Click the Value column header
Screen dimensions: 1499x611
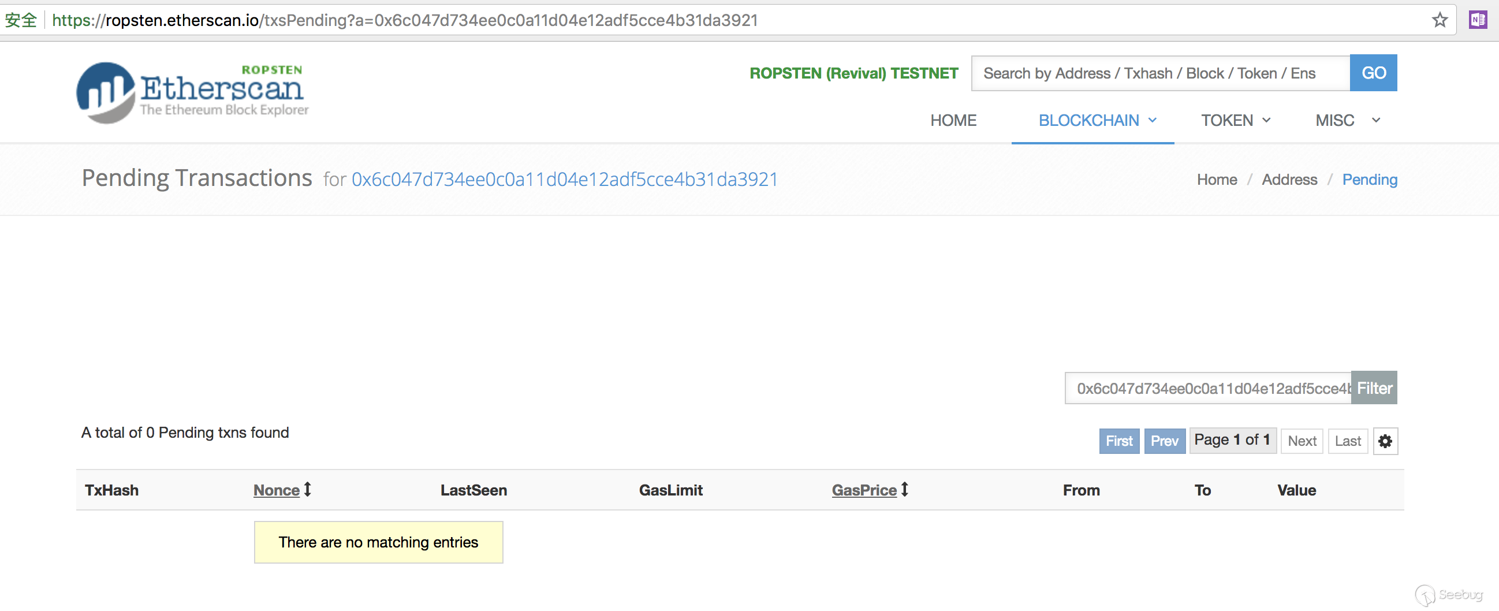[1296, 490]
